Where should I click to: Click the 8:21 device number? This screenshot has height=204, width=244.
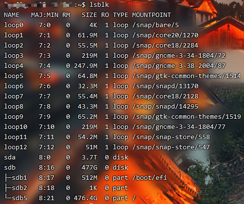coord(47,198)
